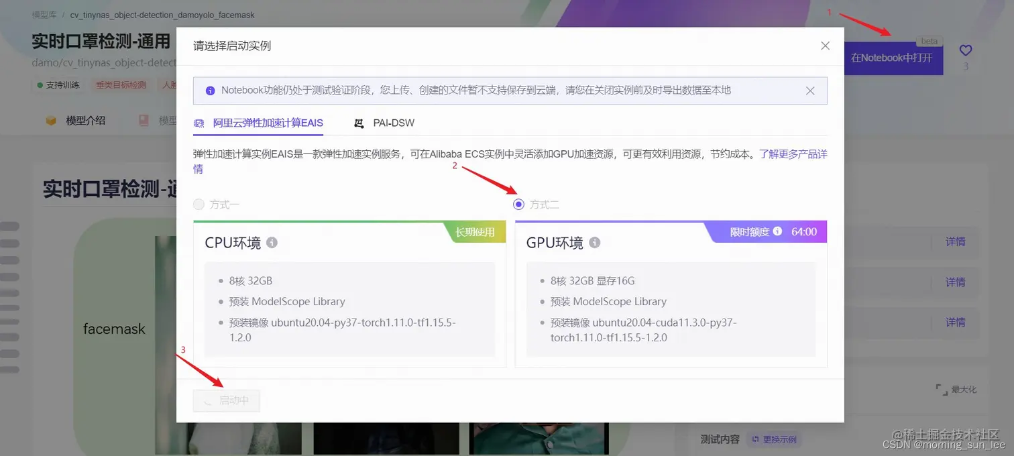Switch to the PAI-DSW tab
The width and height of the screenshot is (1014, 456).
coord(384,123)
